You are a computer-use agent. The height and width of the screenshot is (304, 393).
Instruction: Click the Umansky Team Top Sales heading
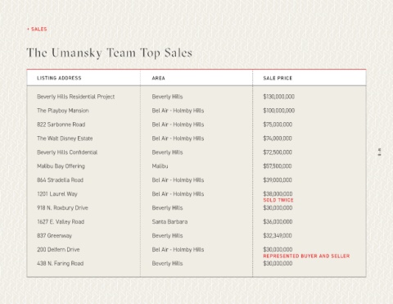[110, 53]
